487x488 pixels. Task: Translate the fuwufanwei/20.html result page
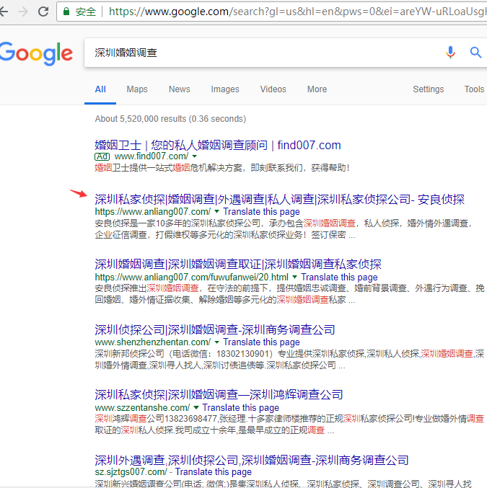pyautogui.click(x=339, y=277)
